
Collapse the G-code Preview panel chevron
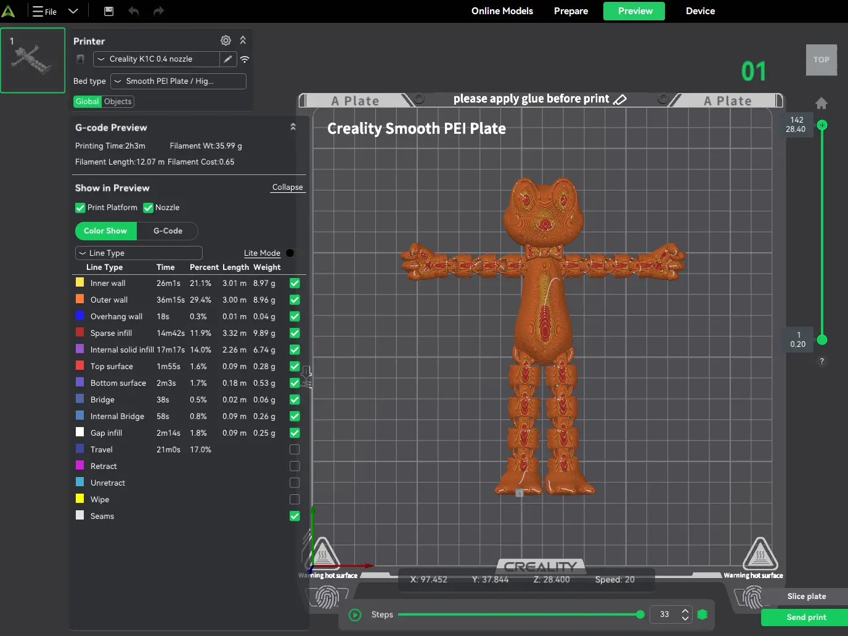click(x=293, y=127)
